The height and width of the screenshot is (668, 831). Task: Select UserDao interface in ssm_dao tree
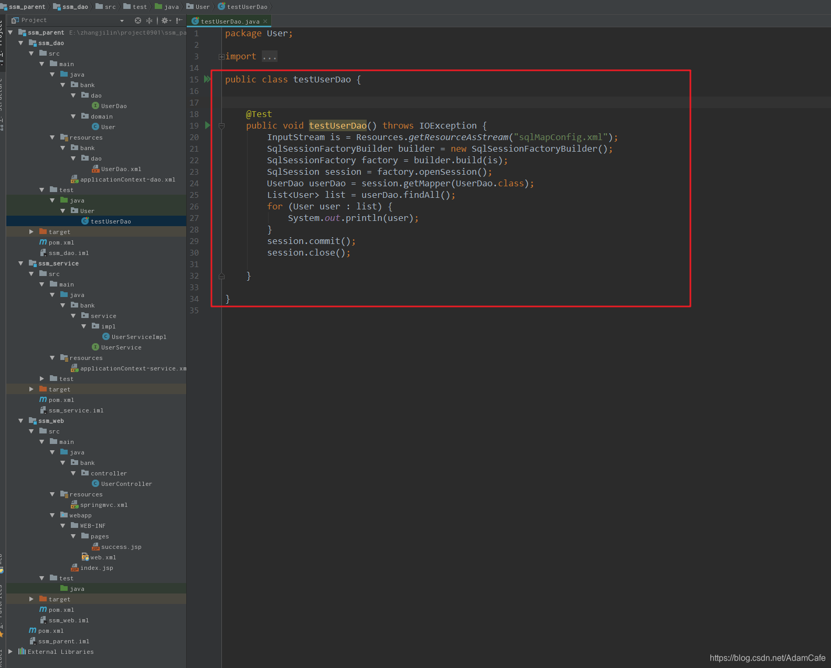click(x=109, y=106)
